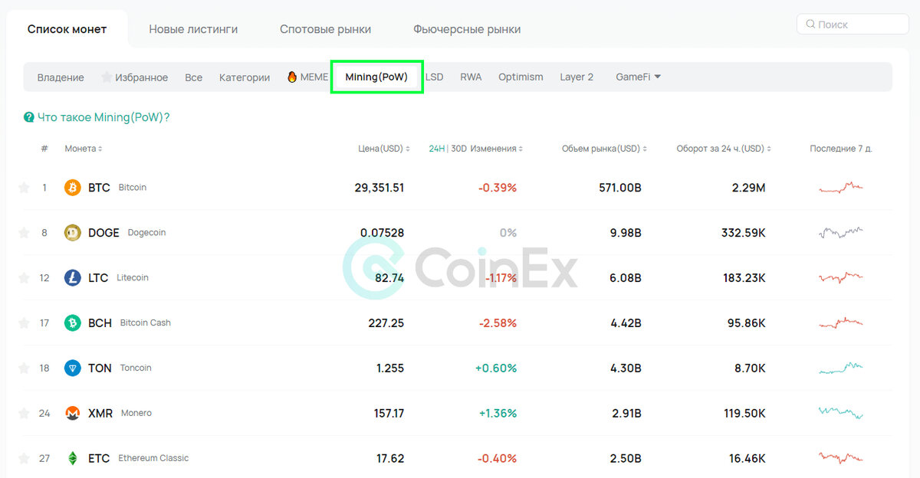The image size is (920, 478).
Task: Sort by Объем рынка(USD) column
Action: click(604, 149)
